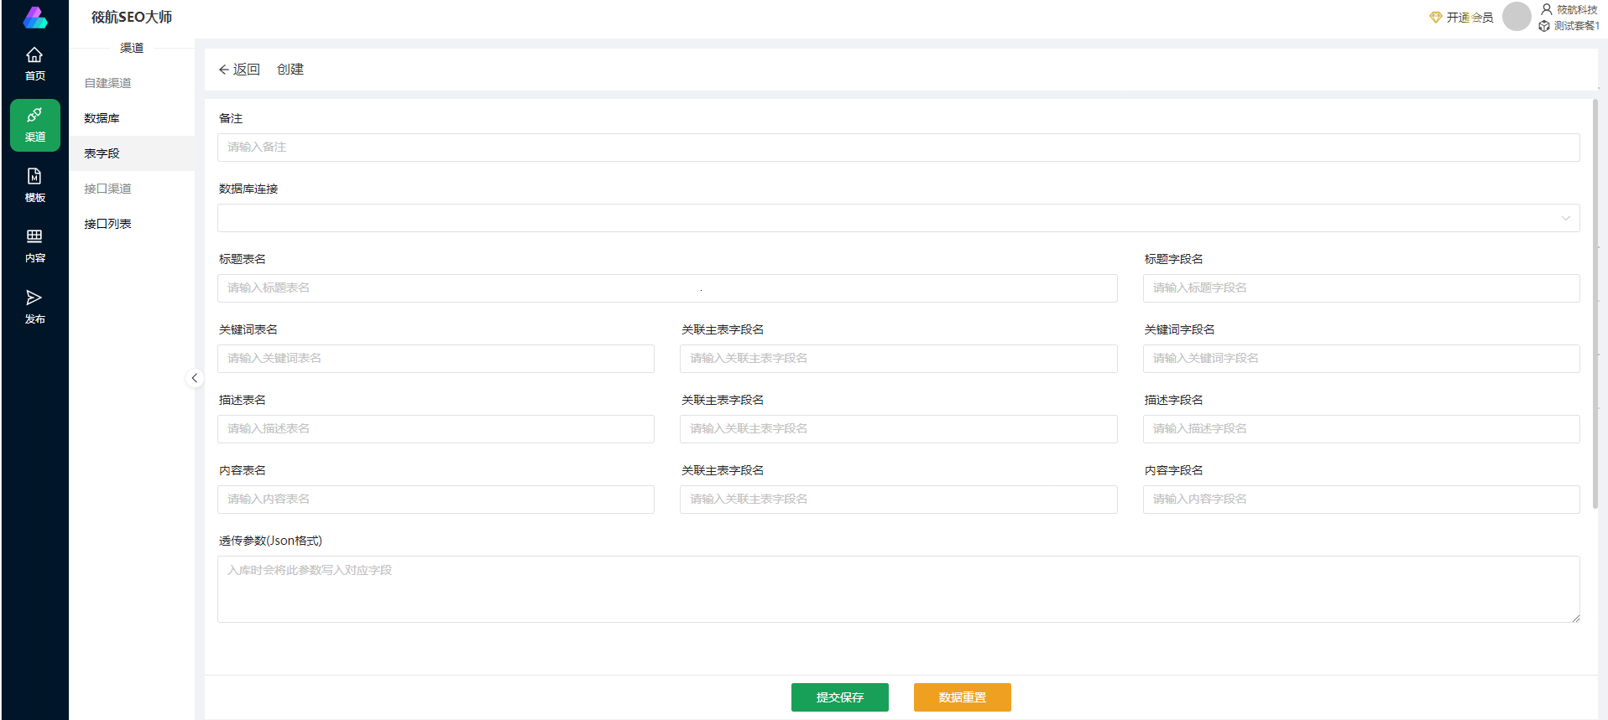Open the 数据库连接 dropdown
Screen dimensions: 1608x720
pyautogui.click(x=898, y=218)
